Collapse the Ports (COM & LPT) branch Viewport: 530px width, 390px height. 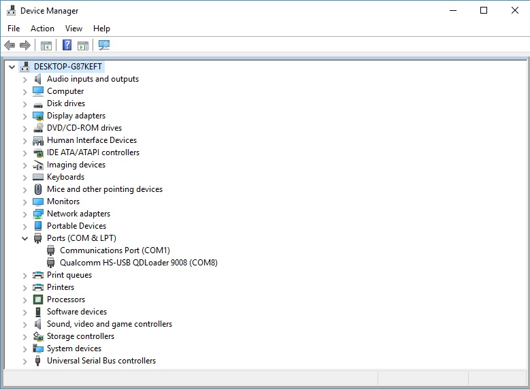(x=24, y=238)
